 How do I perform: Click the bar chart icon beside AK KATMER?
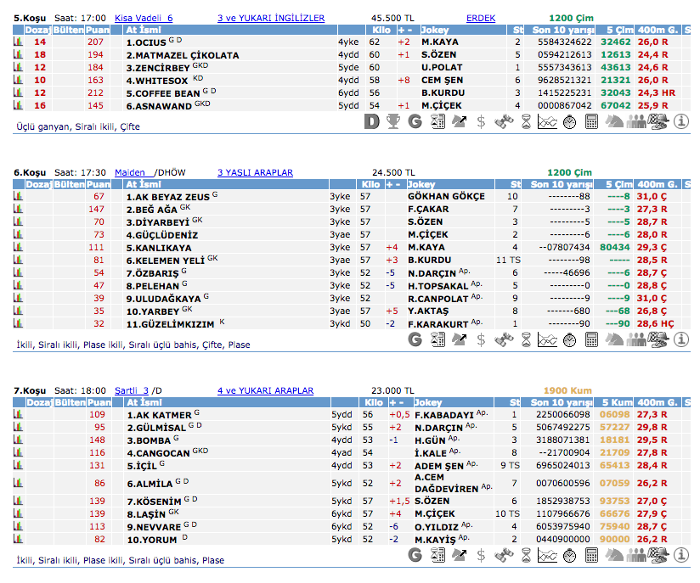click(x=18, y=414)
